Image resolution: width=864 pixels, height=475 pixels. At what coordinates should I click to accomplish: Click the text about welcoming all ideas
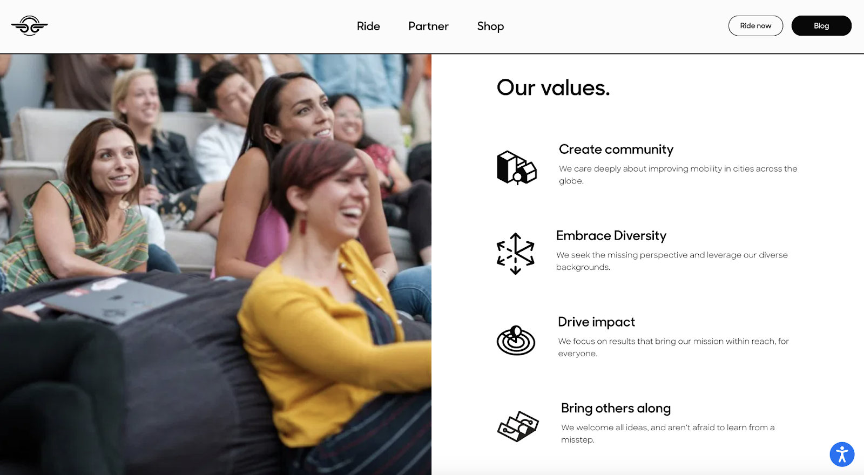click(667, 433)
